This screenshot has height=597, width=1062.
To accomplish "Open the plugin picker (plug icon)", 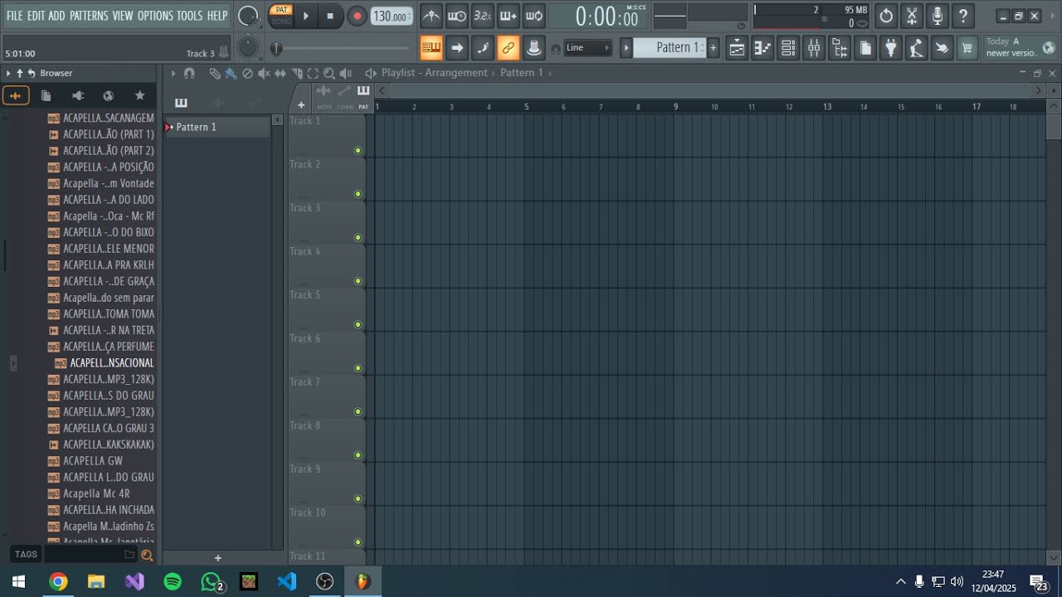I will (890, 48).
